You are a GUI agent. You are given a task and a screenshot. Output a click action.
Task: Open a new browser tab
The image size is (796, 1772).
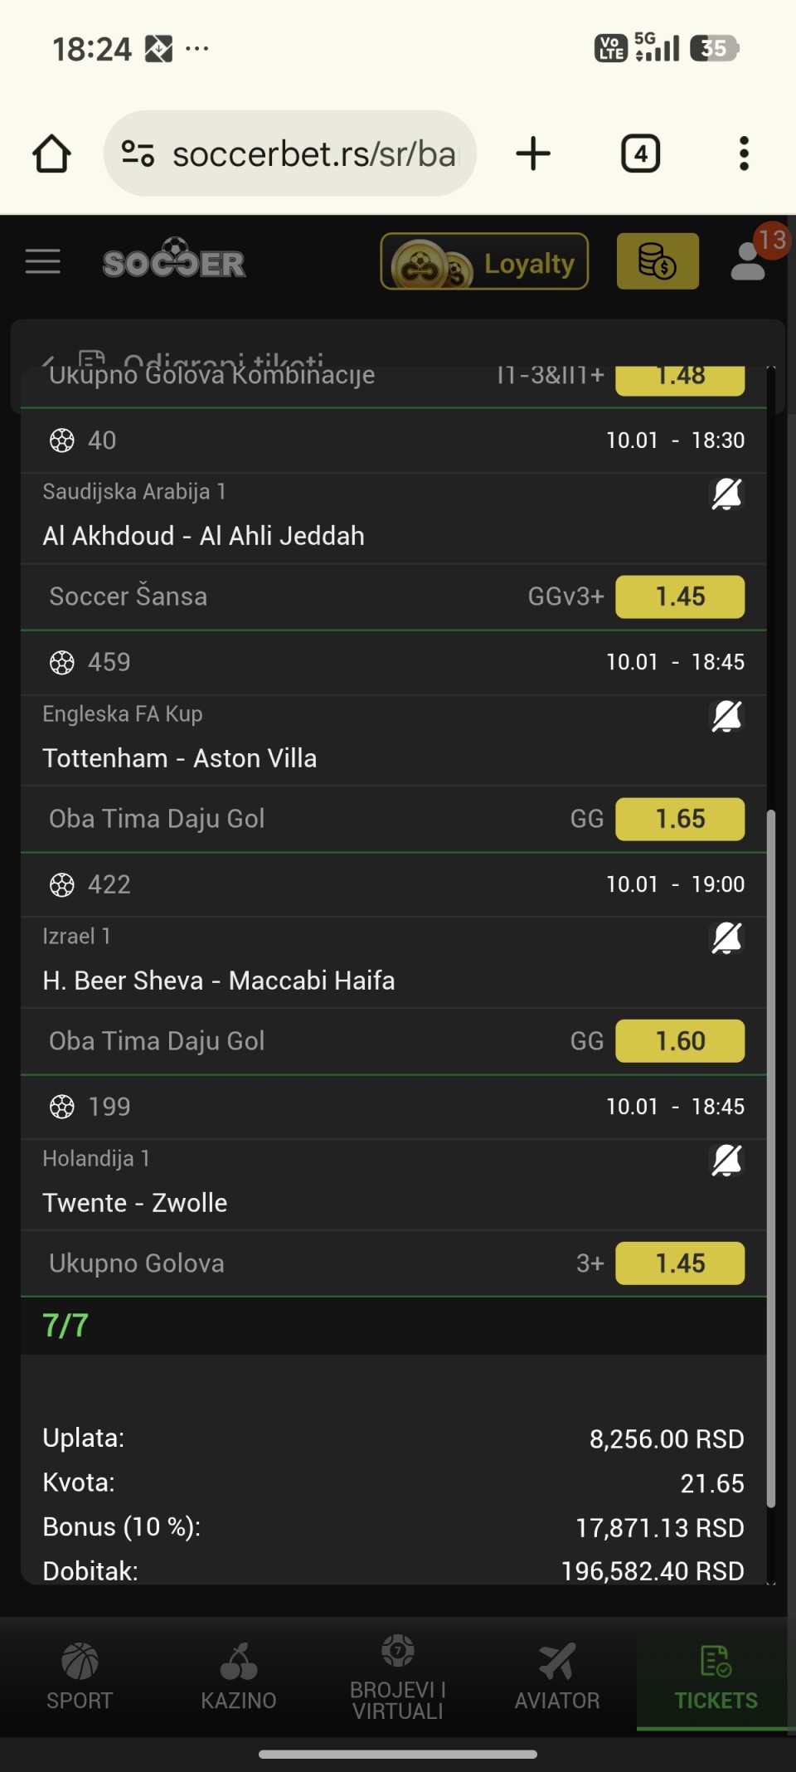click(x=533, y=153)
